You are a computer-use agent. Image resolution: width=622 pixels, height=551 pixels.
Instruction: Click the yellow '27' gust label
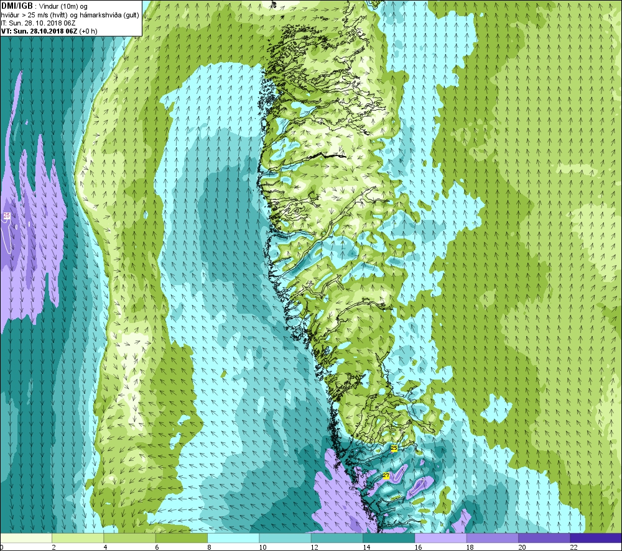click(x=386, y=475)
